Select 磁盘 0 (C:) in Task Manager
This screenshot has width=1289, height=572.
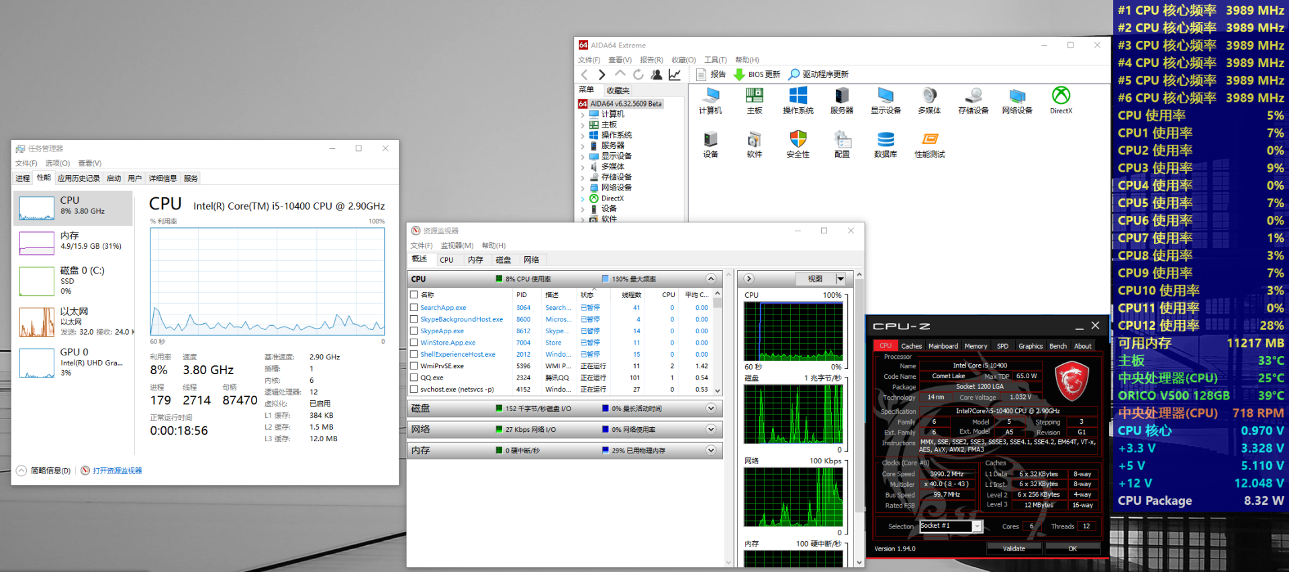(x=73, y=280)
